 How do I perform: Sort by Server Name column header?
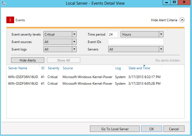point(18,68)
